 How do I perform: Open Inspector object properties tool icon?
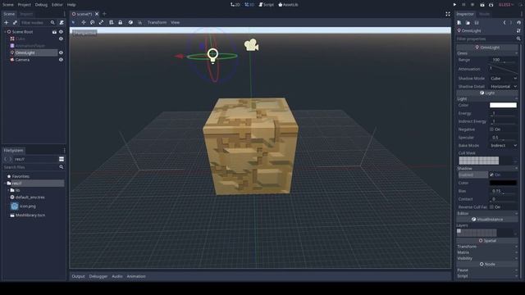[x=518, y=30]
